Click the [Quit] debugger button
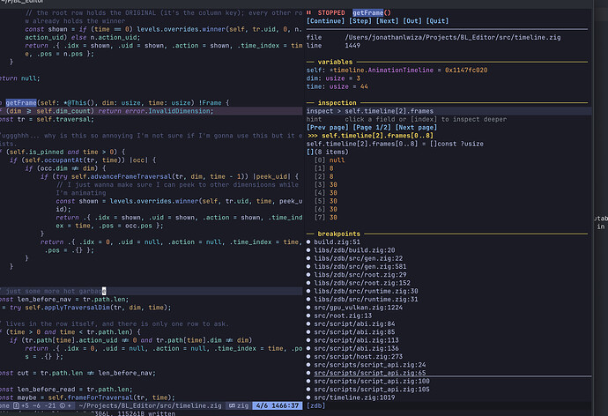This screenshot has width=608, height=416. [x=437, y=21]
